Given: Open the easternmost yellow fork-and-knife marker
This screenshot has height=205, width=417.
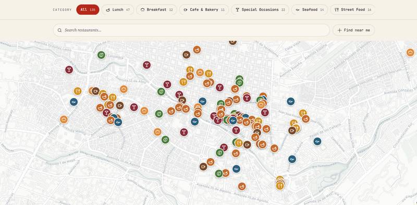Looking at the screenshot, I should [x=303, y=113].
